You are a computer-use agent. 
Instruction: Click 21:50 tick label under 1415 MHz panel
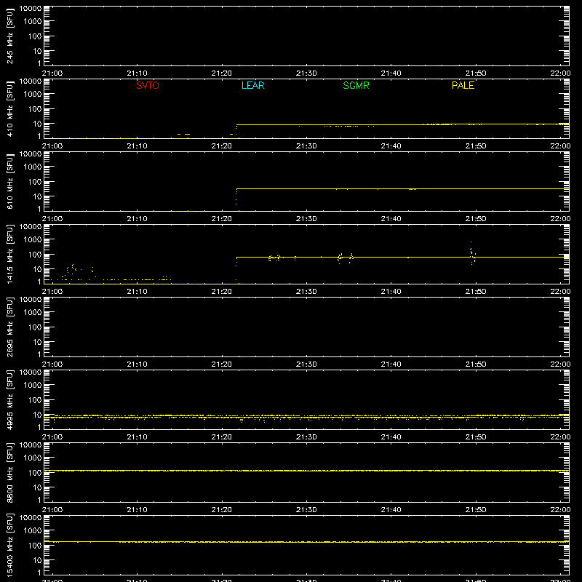click(x=476, y=292)
